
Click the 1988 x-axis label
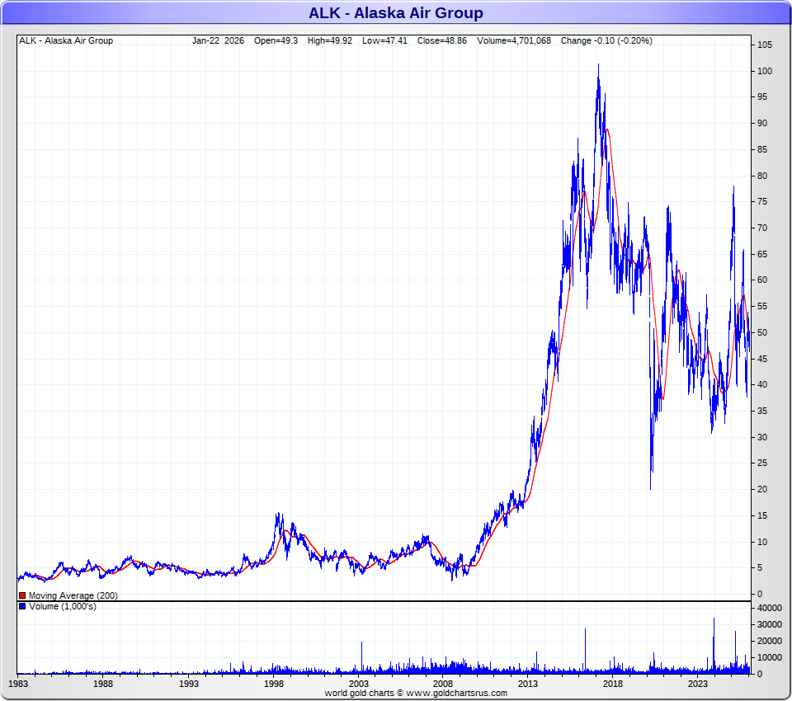tap(103, 684)
